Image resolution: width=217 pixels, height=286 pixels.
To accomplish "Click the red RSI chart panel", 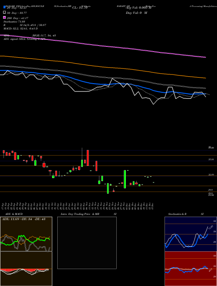I will point(191,269).
